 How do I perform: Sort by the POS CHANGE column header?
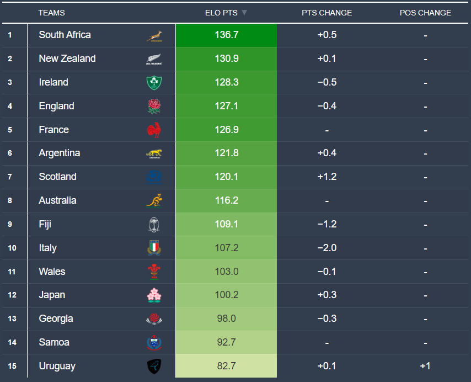425,13
